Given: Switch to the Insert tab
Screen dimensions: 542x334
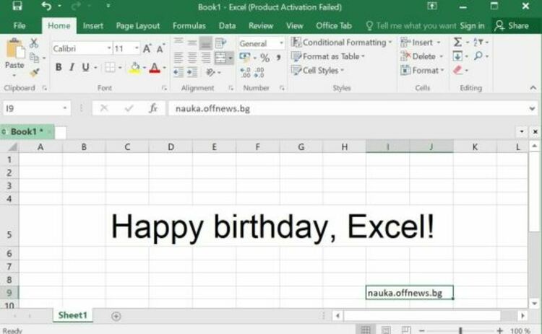Looking at the screenshot, I should click(93, 25).
